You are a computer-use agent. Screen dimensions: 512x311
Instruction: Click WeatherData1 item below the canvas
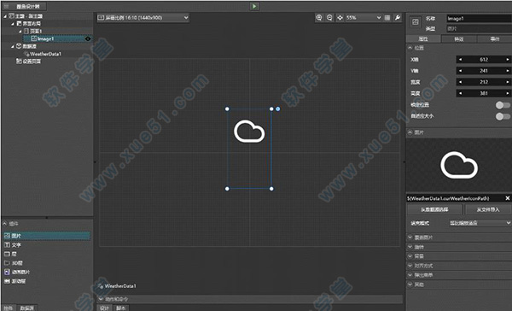click(x=117, y=286)
